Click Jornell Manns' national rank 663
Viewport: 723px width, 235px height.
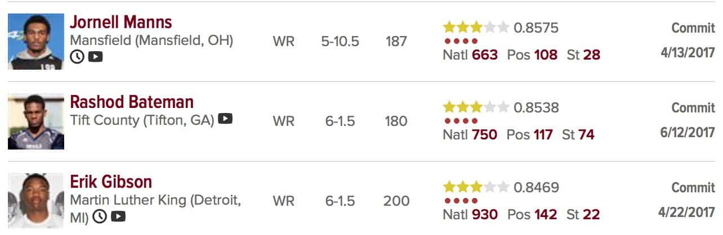pos(485,55)
